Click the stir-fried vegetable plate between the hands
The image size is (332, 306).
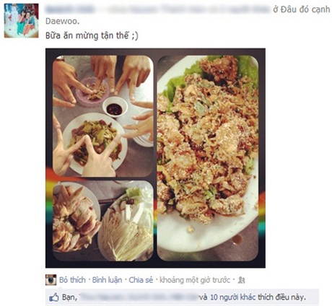pos(95,142)
